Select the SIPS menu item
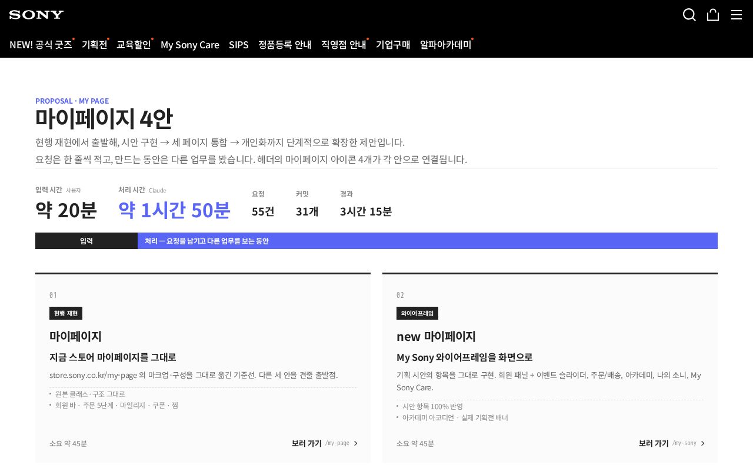753x471 pixels. tap(239, 44)
